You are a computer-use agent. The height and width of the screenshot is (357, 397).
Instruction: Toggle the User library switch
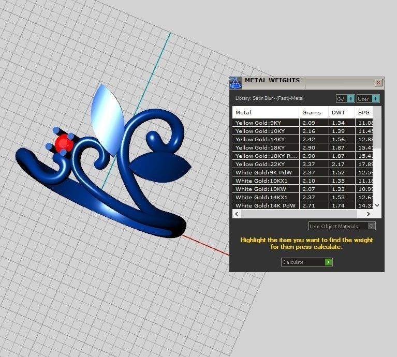[x=376, y=98]
